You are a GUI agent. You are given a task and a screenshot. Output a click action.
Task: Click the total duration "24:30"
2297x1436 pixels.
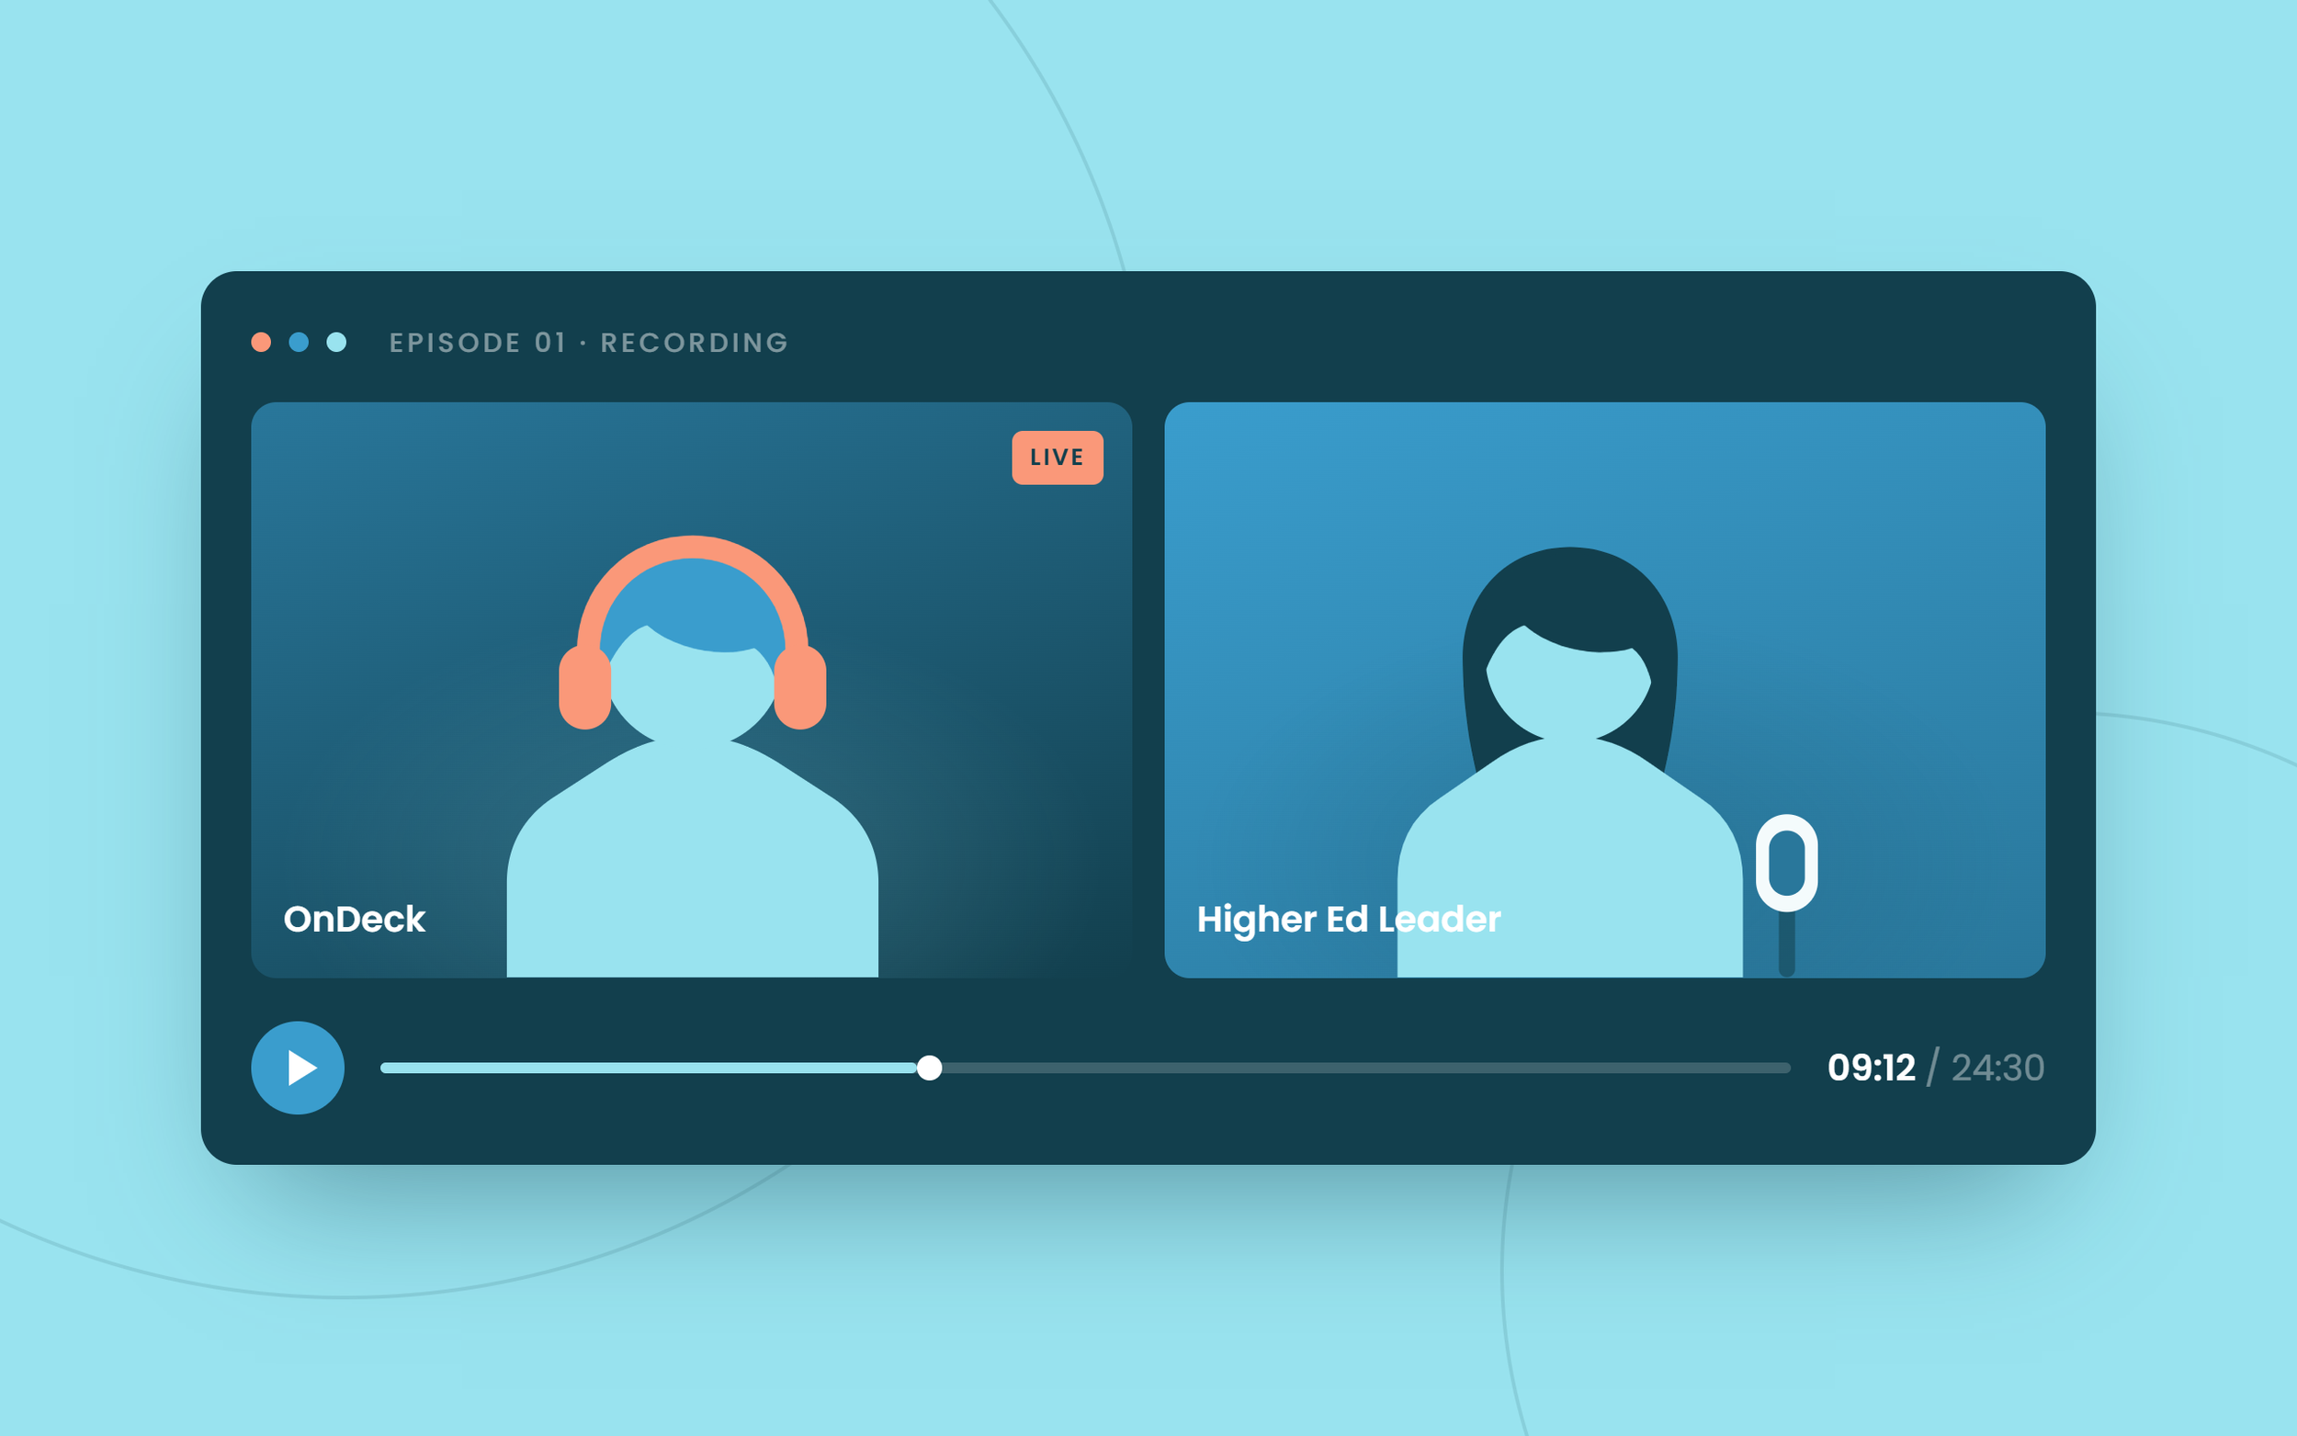click(x=1997, y=1068)
